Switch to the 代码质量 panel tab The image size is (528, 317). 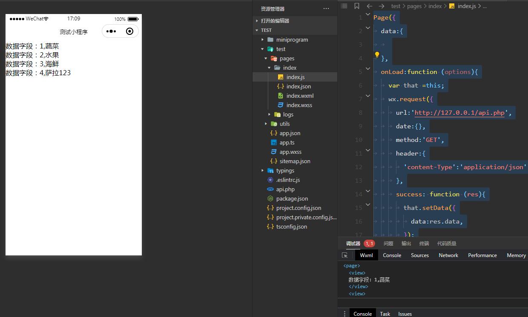(x=447, y=243)
